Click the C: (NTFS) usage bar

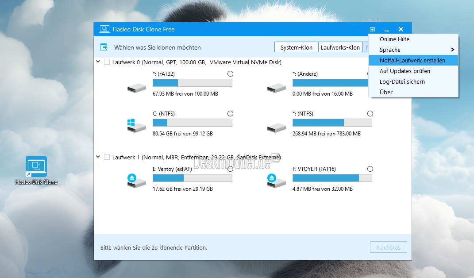pyautogui.click(x=193, y=123)
